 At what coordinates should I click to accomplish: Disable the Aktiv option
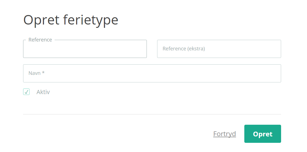pos(26,92)
